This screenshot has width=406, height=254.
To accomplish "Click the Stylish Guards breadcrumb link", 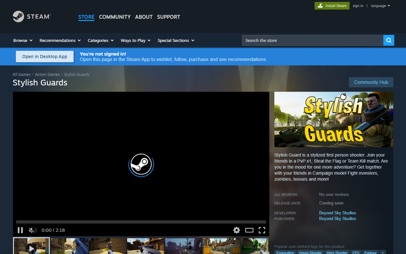I will 77,75.
